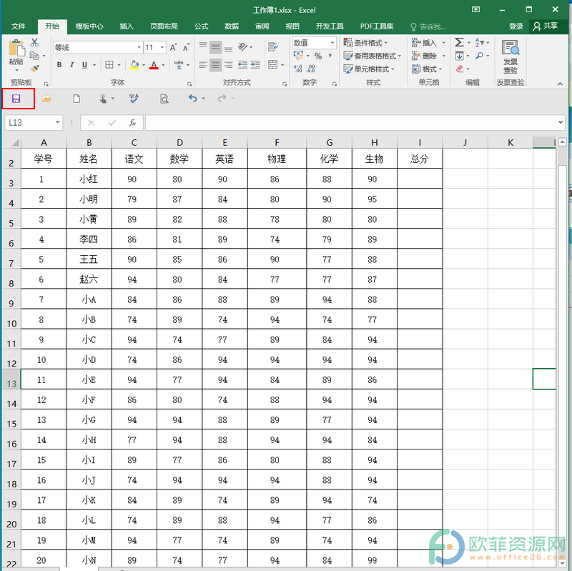Copy selection icon
572x571 pixels.
(x=34, y=56)
